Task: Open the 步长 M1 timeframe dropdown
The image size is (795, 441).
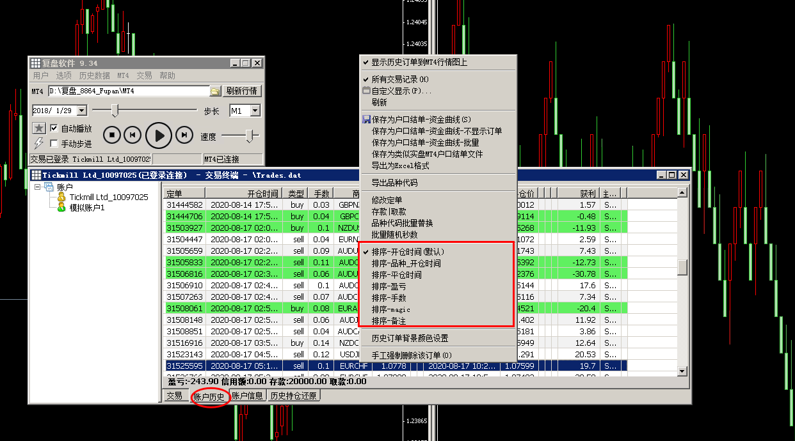Action: (255, 111)
